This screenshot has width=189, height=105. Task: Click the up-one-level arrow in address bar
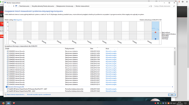click(14, 6)
